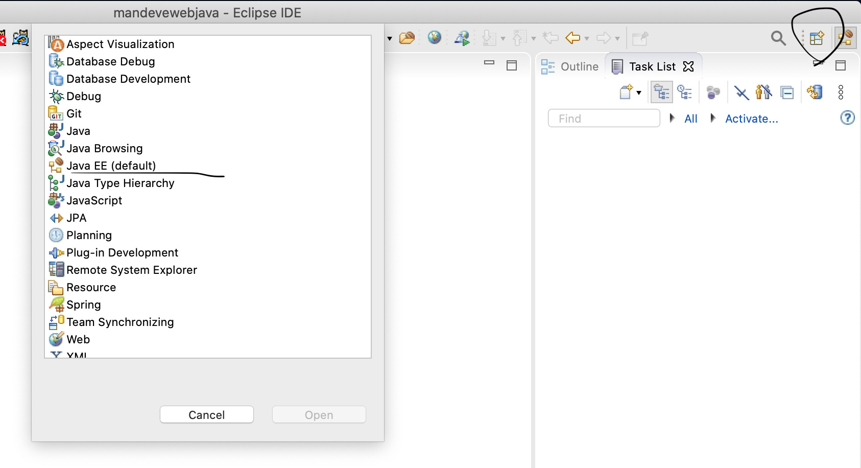The height and width of the screenshot is (468, 861).
Task: Click the animated figures icon at far left toolbar
Action: 20,37
